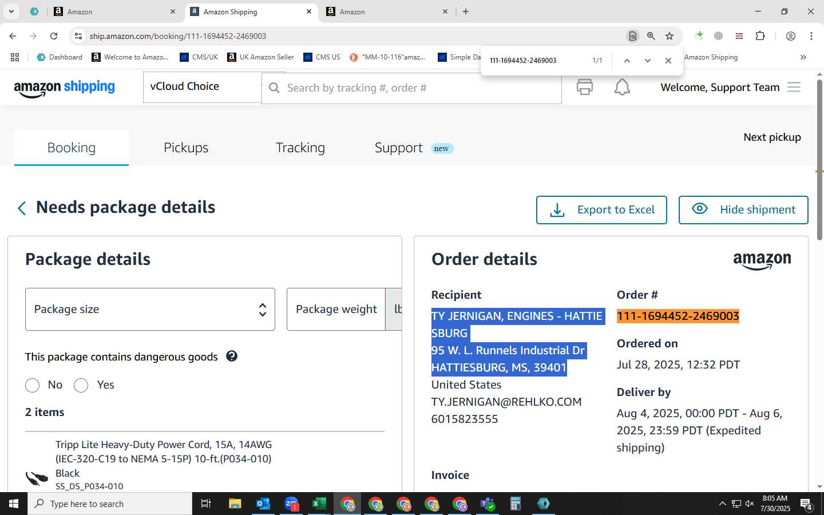
Task: Open the CMS US bookmark
Action: (322, 57)
